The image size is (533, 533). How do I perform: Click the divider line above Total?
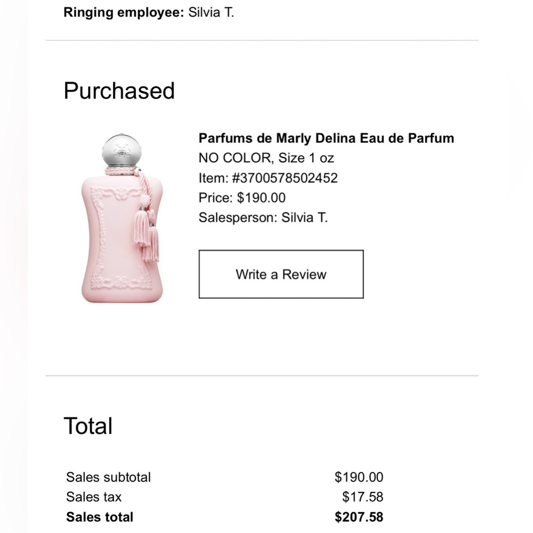[x=262, y=376]
